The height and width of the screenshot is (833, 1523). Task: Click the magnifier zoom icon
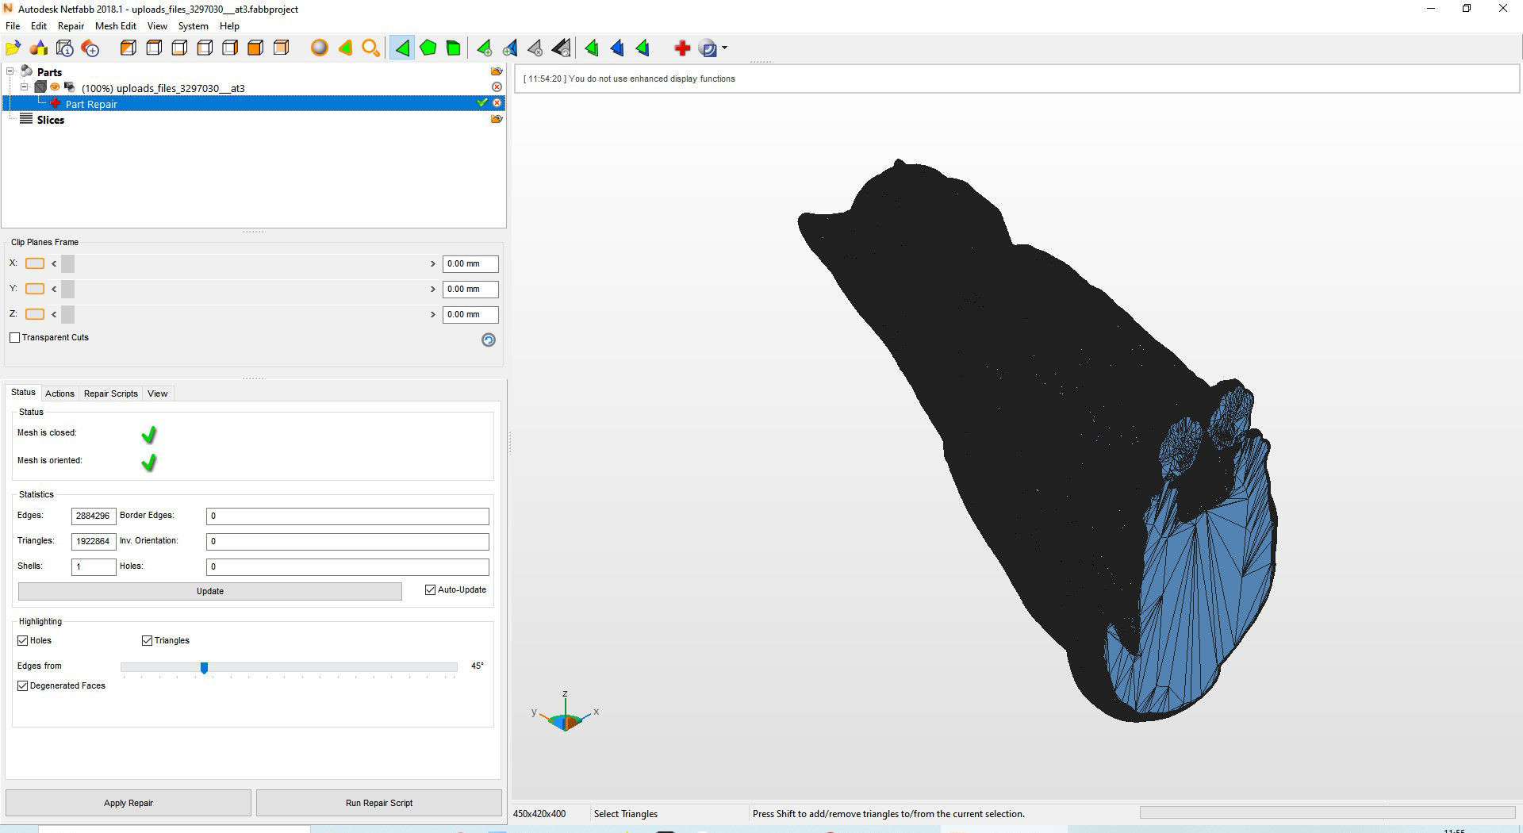(x=370, y=48)
